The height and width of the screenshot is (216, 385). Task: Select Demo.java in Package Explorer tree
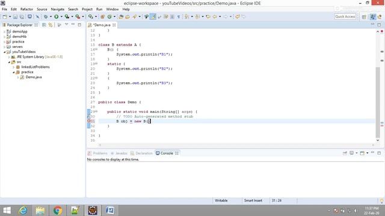(34, 77)
